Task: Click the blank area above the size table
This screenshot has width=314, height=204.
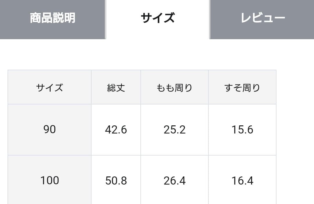Action: (157, 55)
